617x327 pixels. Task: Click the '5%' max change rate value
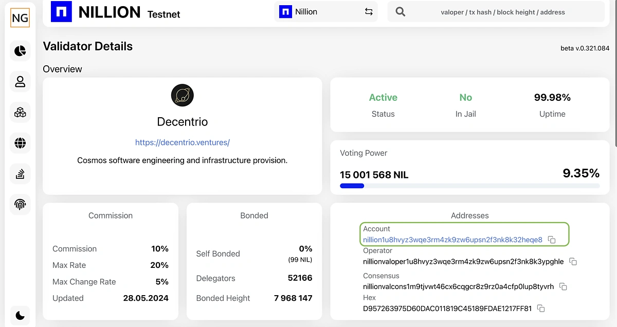(x=162, y=281)
